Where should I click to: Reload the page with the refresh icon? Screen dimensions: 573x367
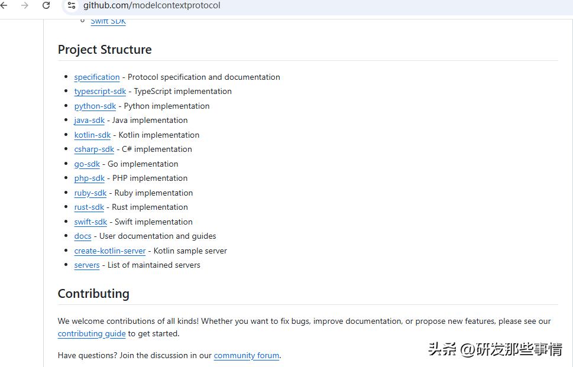click(46, 5)
